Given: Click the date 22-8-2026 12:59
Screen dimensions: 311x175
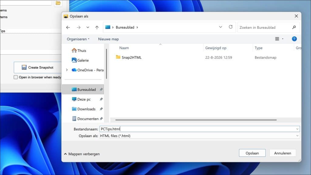Looking at the screenshot, I should pyautogui.click(x=219, y=57).
